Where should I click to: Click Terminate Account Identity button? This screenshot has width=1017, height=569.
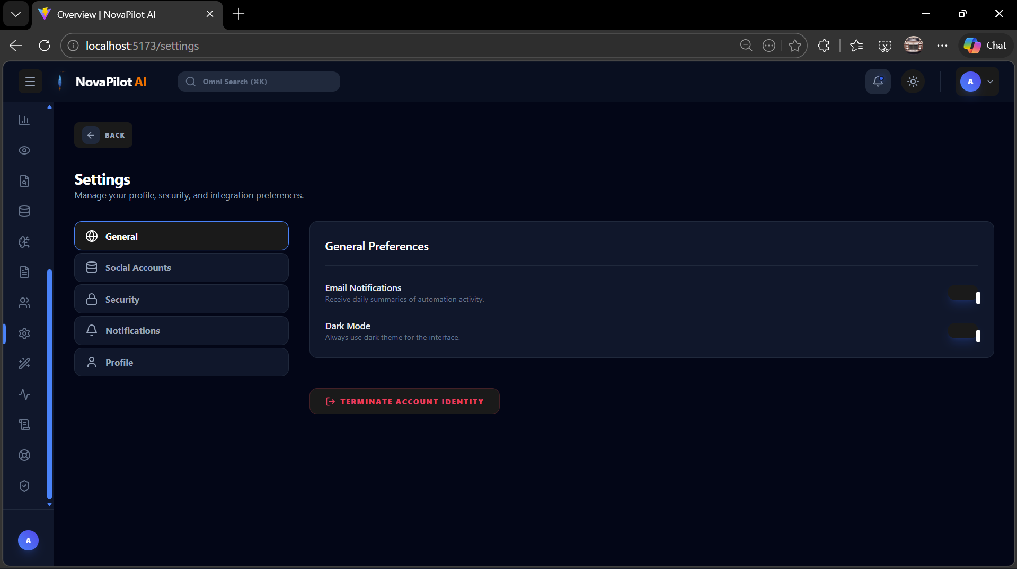coord(404,401)
